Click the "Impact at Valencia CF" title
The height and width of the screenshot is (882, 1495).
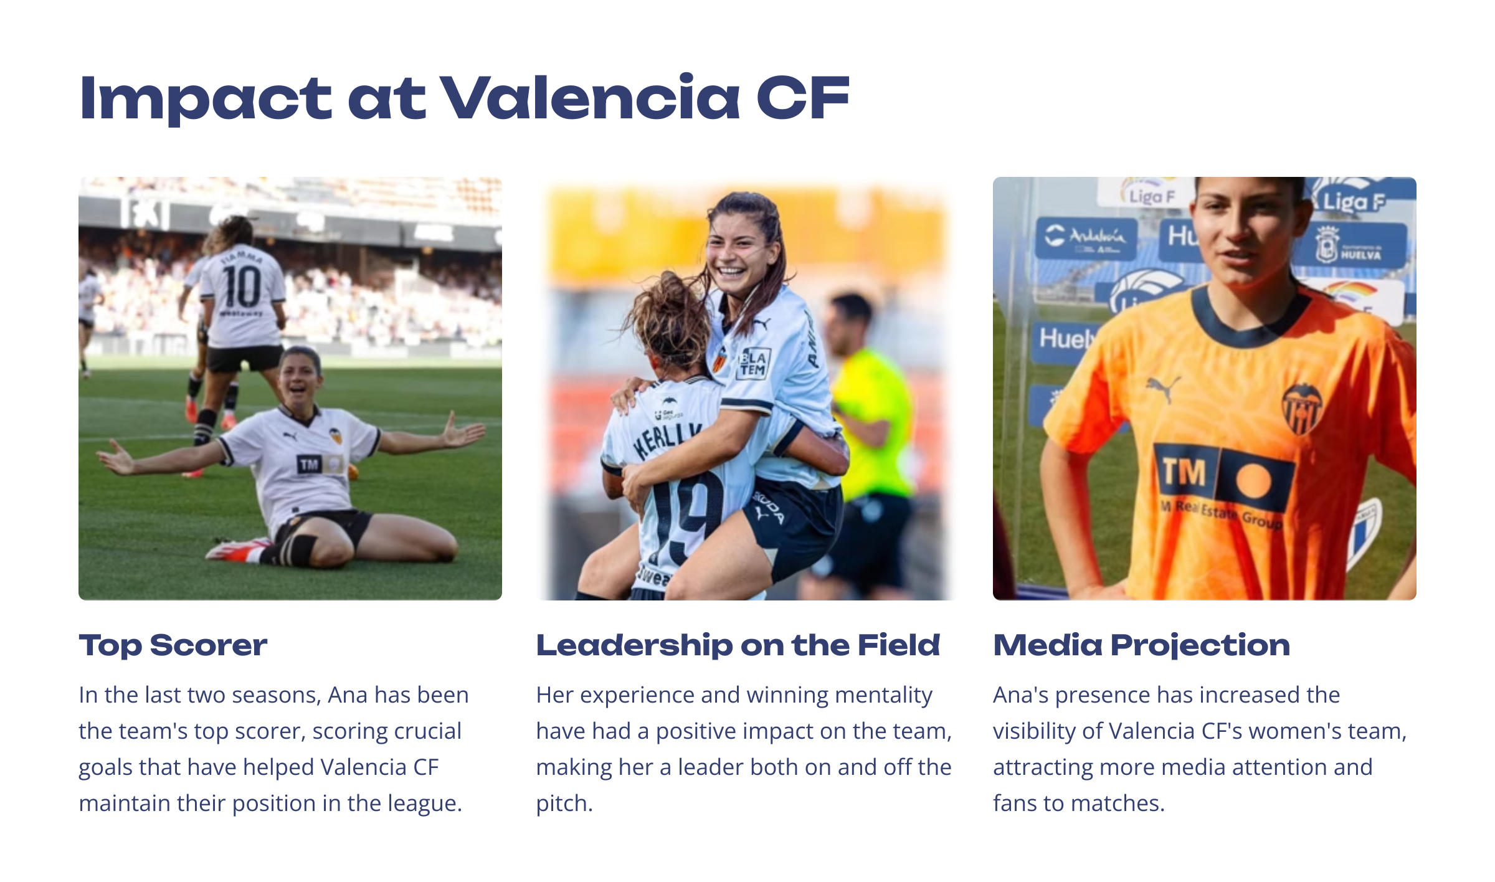coord(464,98)
